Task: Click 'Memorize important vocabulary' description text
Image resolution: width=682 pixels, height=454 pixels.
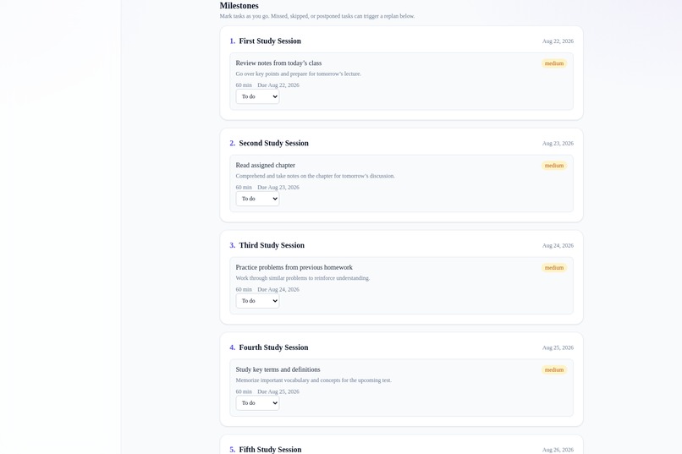Action: pos(314,380)
